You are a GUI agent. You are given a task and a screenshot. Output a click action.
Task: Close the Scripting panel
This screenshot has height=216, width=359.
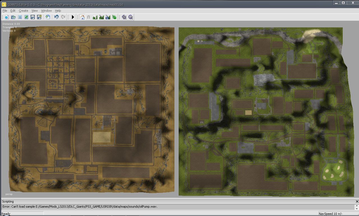coord(357,201)
